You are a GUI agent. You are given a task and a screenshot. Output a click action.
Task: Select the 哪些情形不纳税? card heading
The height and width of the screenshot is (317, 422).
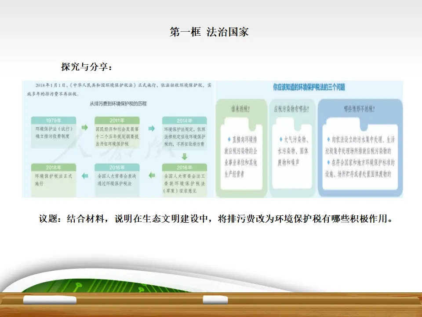pos(359,109)
